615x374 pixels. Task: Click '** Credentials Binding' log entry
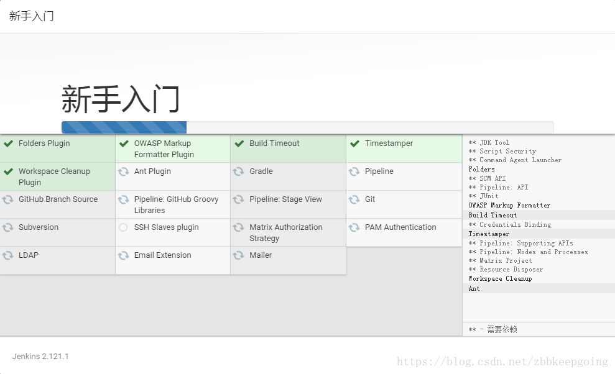[x=510, y=225]
